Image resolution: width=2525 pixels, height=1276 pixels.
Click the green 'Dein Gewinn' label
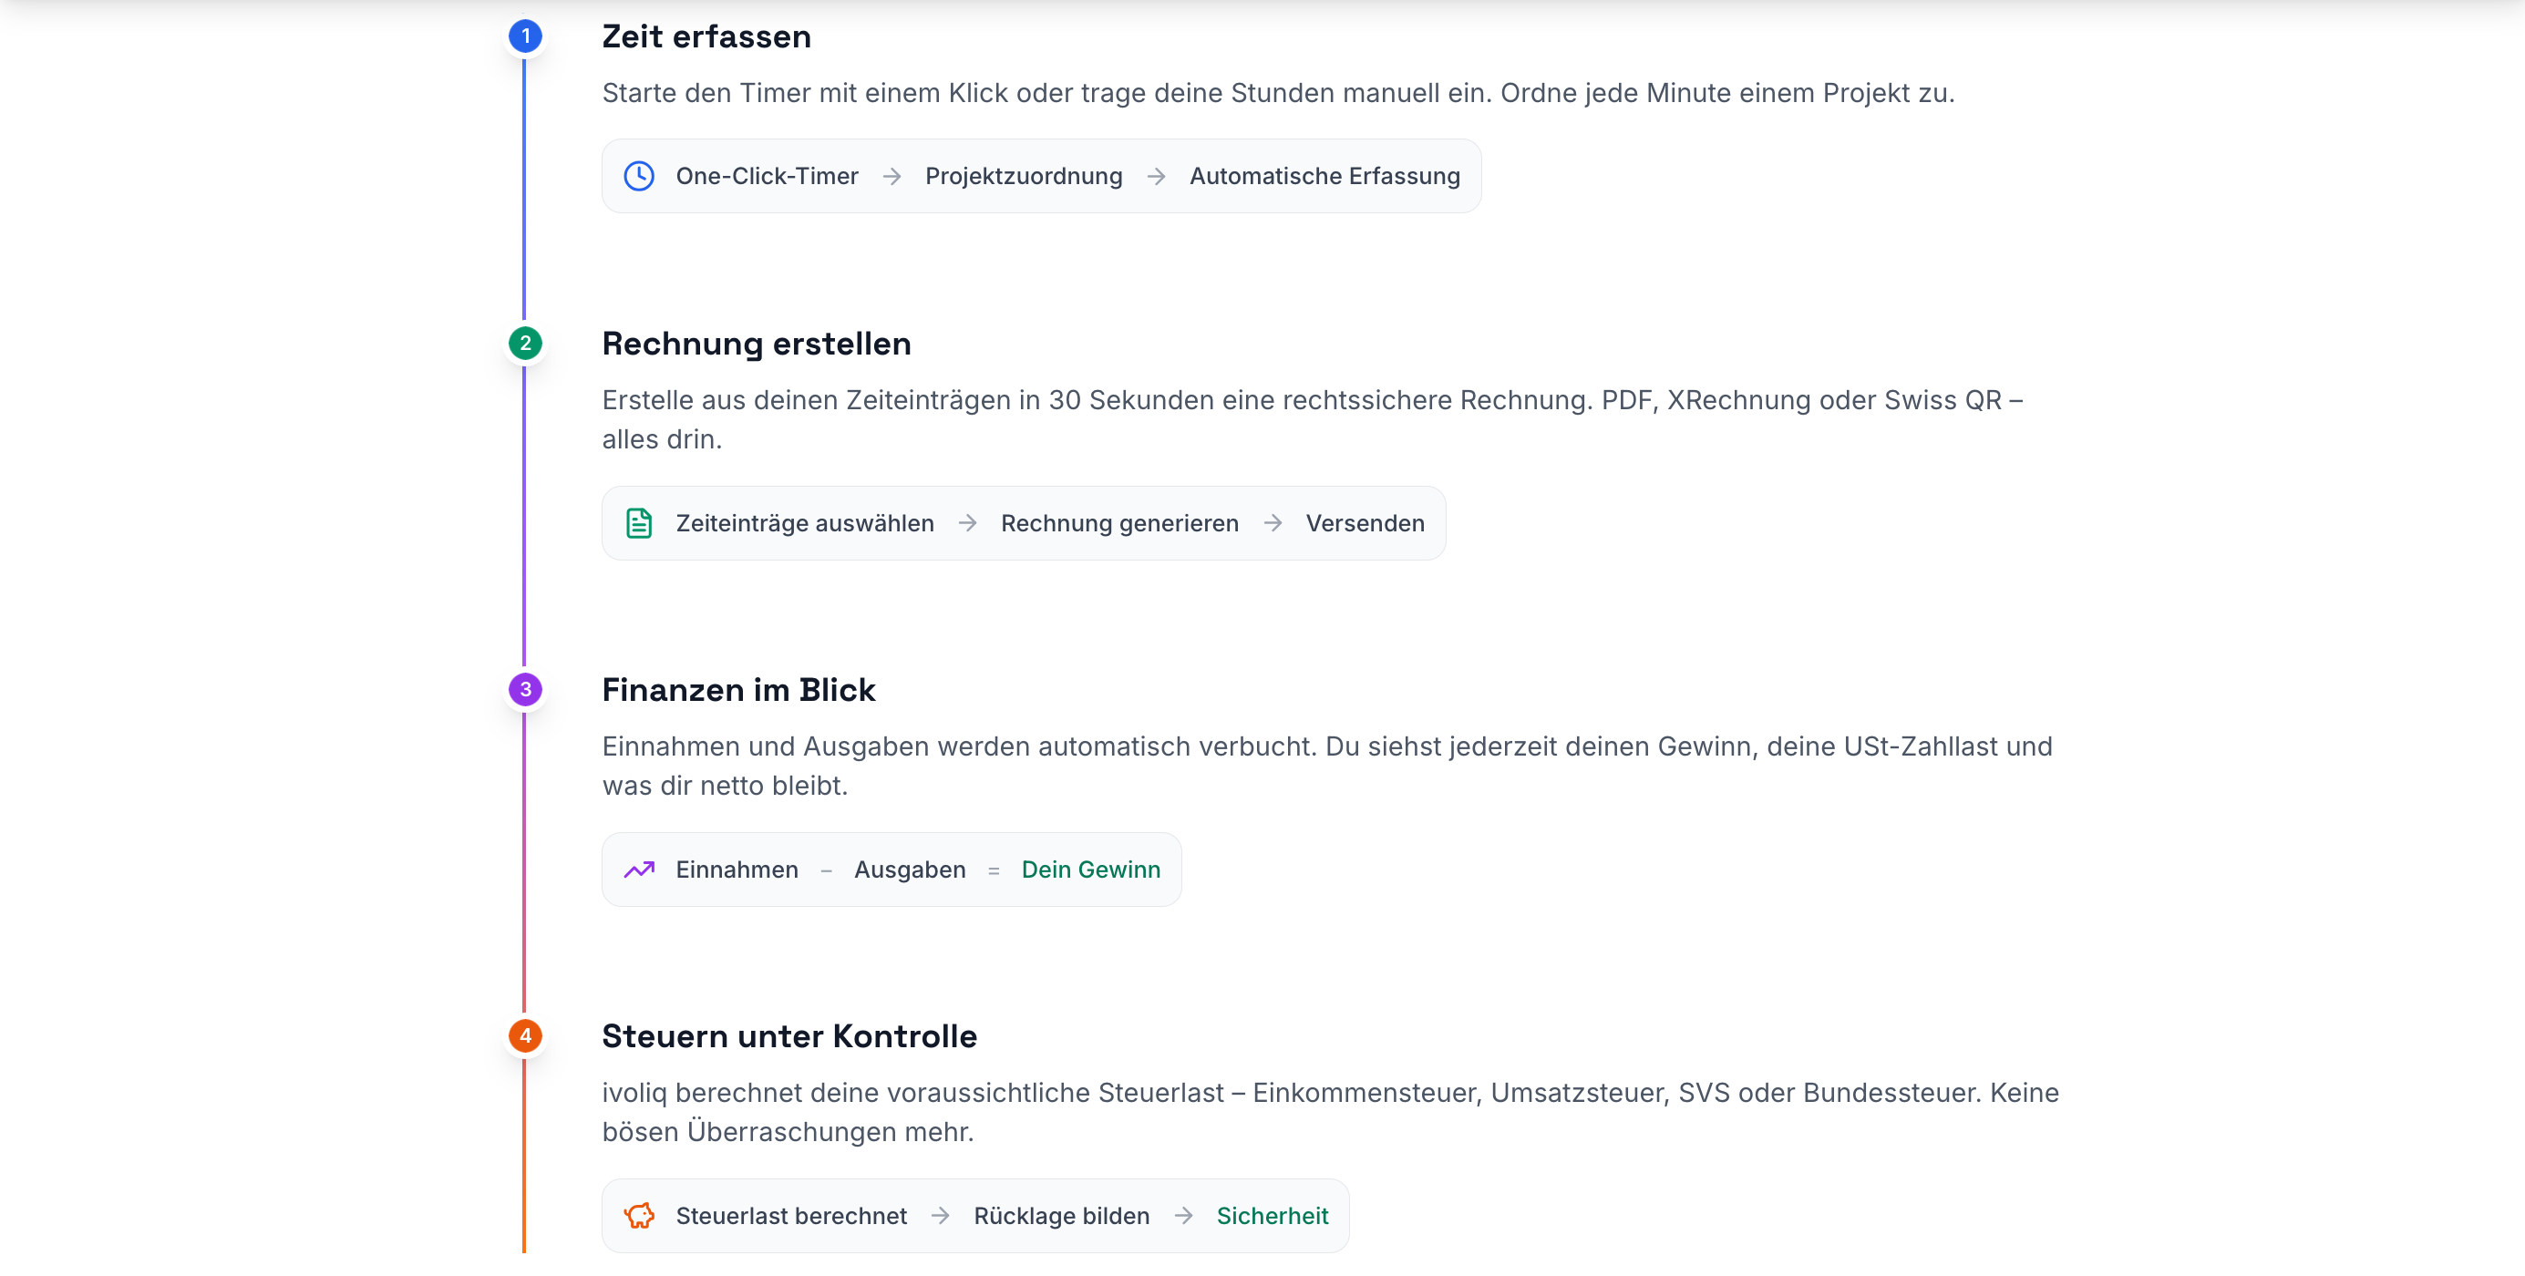pos(1090,870)
